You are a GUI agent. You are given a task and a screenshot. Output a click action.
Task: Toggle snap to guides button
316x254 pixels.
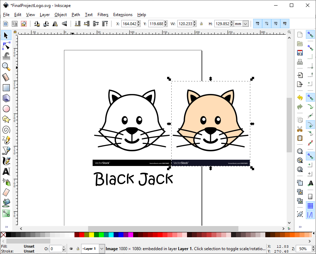(x=310, y=215)
